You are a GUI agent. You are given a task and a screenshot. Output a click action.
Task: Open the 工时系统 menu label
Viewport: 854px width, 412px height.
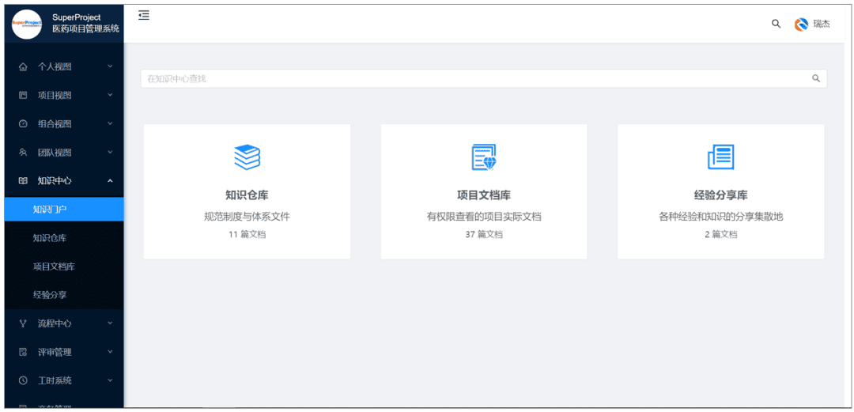(x=55, y=380)
